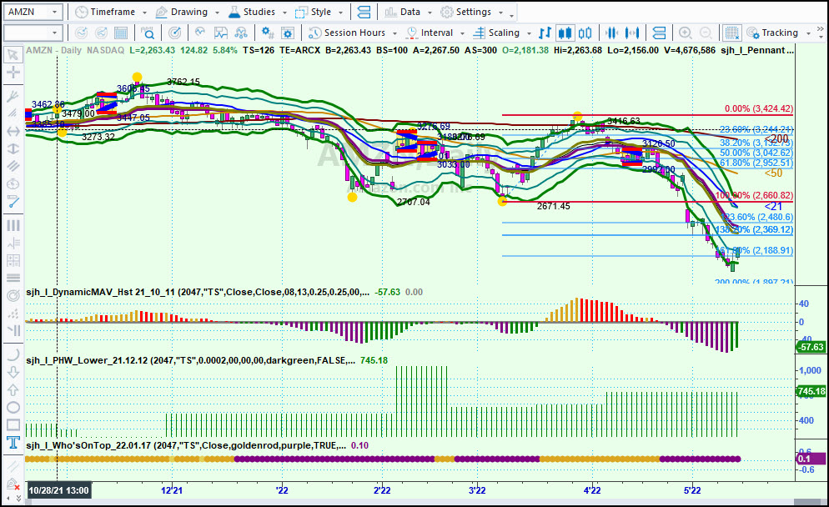
Task: Open the Settings menu
Action: (x=465, y=12)
